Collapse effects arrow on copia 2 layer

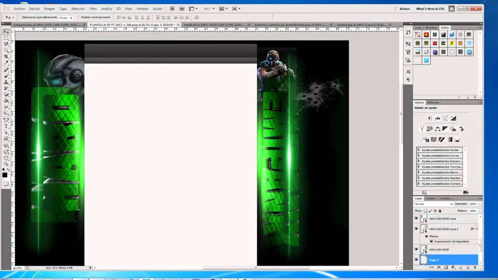pos(477,229)
